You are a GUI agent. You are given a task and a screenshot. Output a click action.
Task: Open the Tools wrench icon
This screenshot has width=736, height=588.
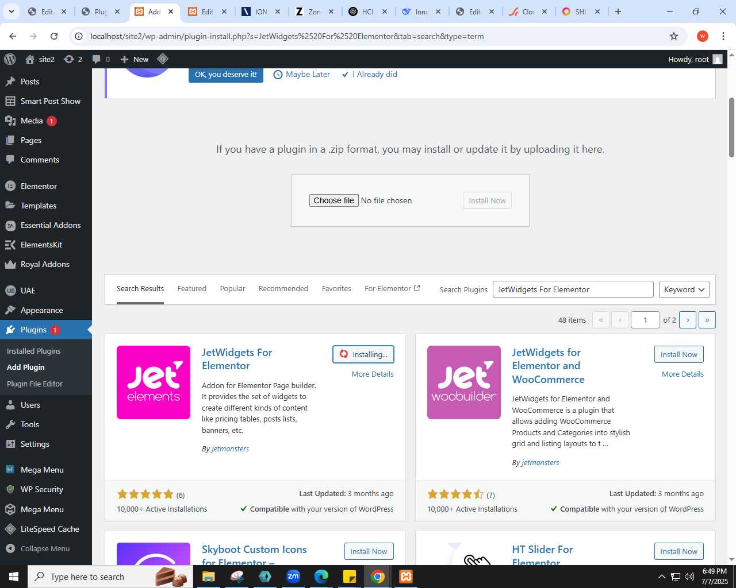pyautogui.click(x=10, y=424)
